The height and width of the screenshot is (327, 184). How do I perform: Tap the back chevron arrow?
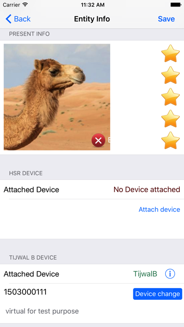8,19
